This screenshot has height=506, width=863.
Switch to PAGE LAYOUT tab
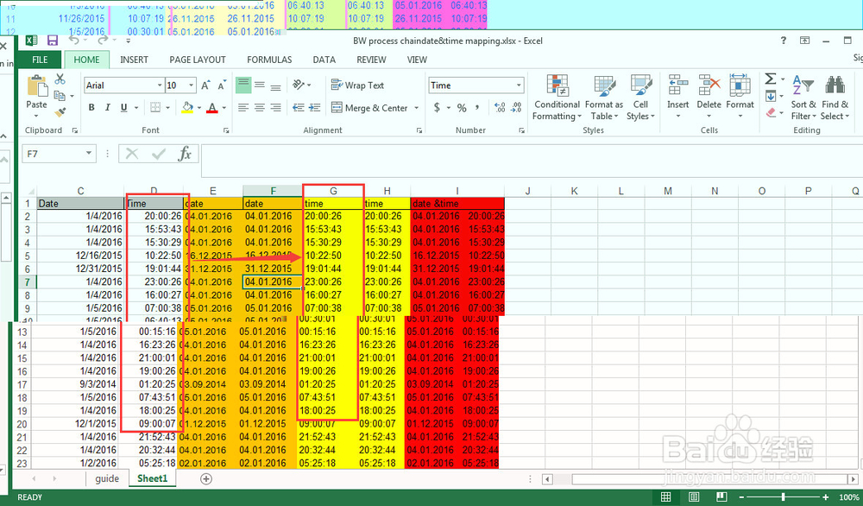tap(198, 60)
